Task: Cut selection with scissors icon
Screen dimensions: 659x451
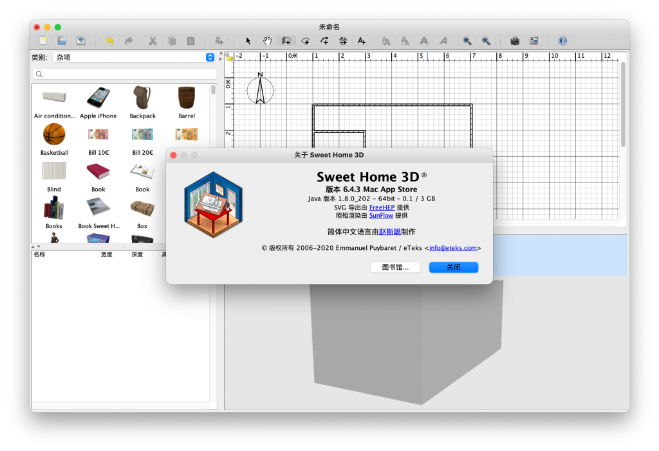Action: tap(153, 40)
